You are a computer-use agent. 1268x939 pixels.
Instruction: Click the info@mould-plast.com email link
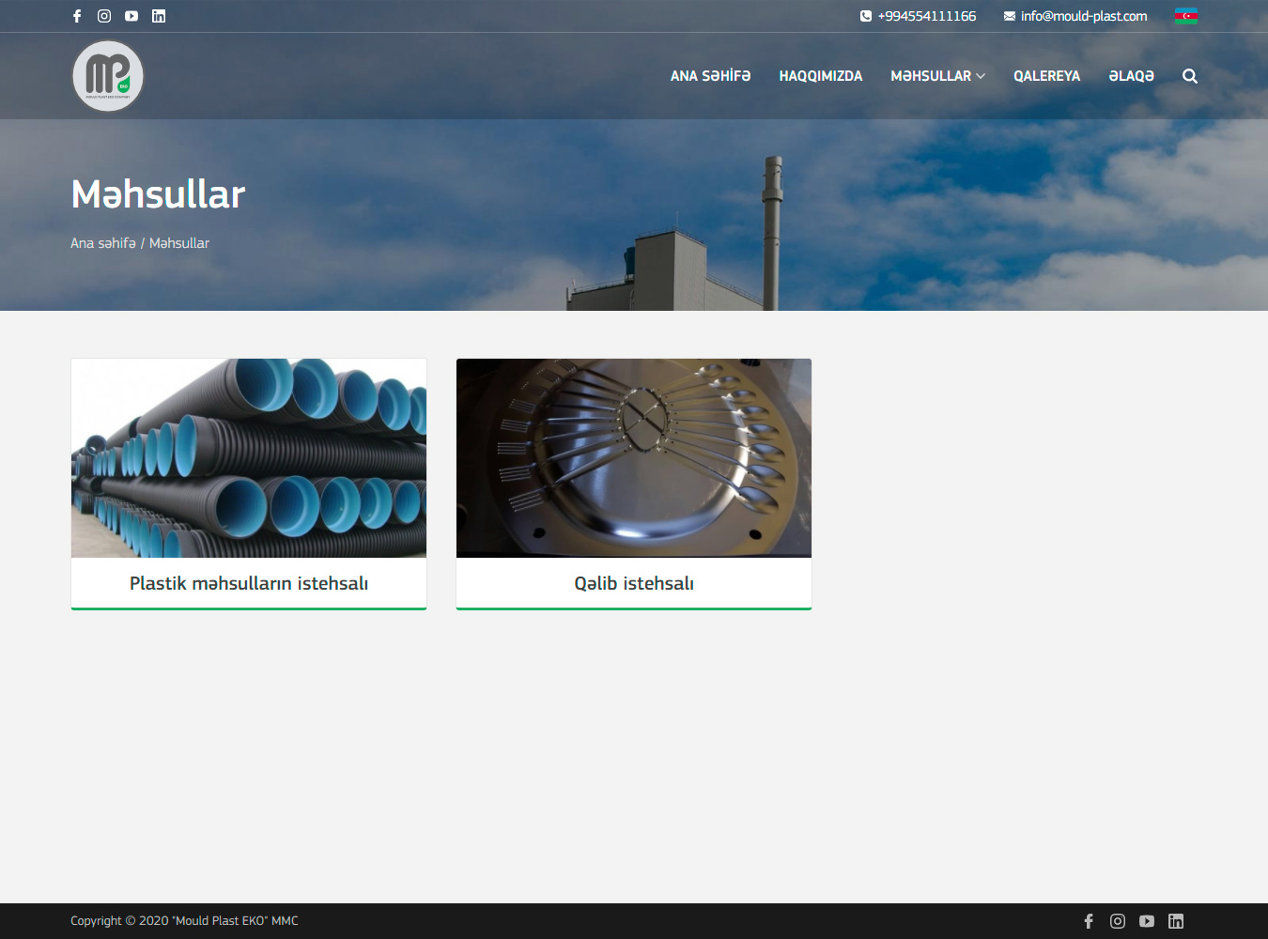click(x=1083, y=16)
